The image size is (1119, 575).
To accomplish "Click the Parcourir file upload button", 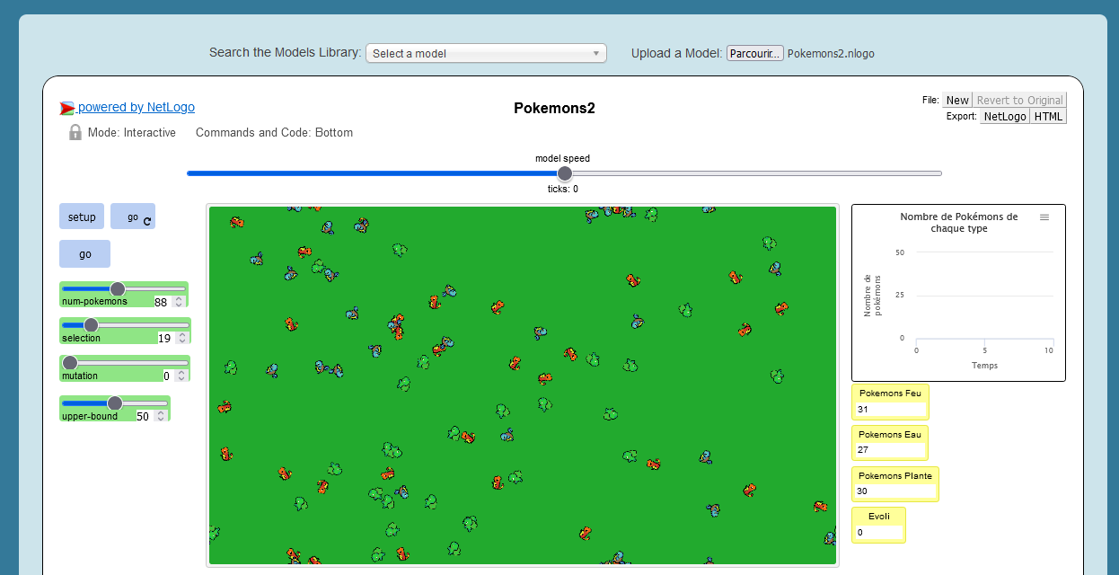I will point(755,54).
